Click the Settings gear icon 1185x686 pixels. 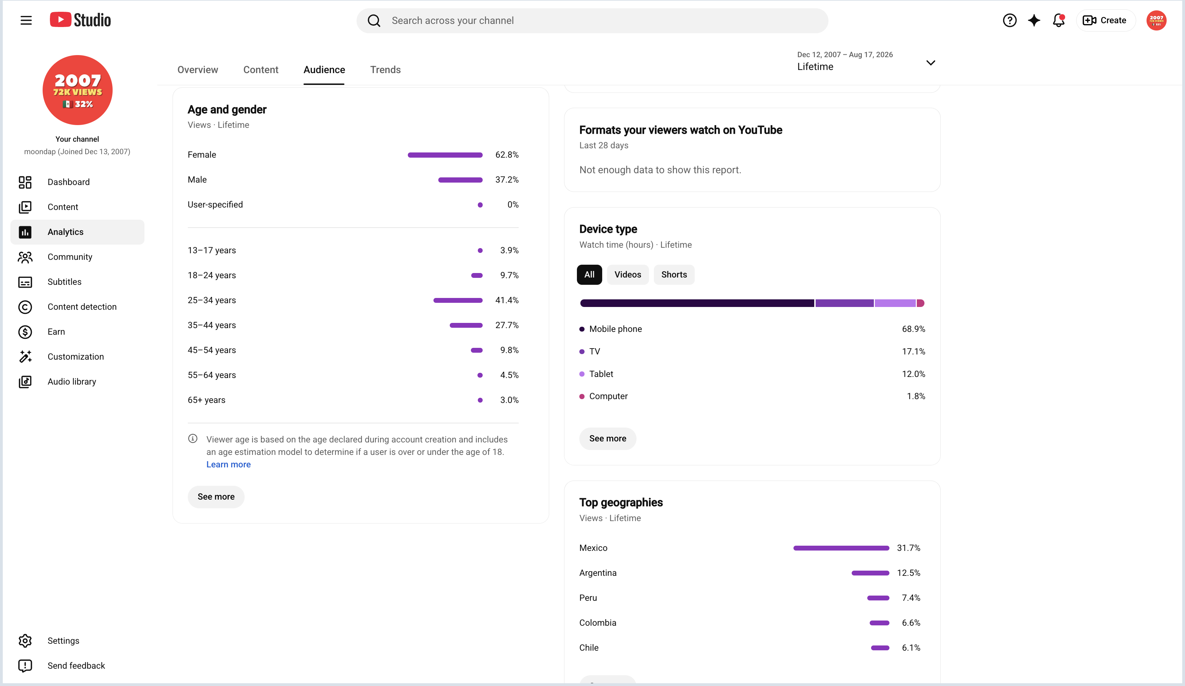25,640
